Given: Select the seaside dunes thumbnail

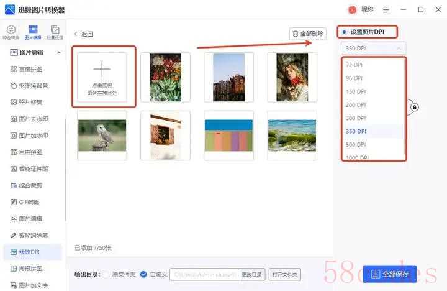Looking at the screenshot, I should point(292,136).
